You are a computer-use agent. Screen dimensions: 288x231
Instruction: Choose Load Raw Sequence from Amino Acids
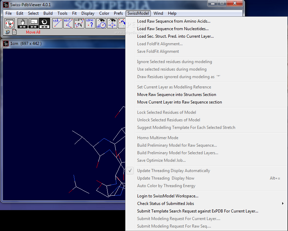pyautogui.click(x=206, y=21)
